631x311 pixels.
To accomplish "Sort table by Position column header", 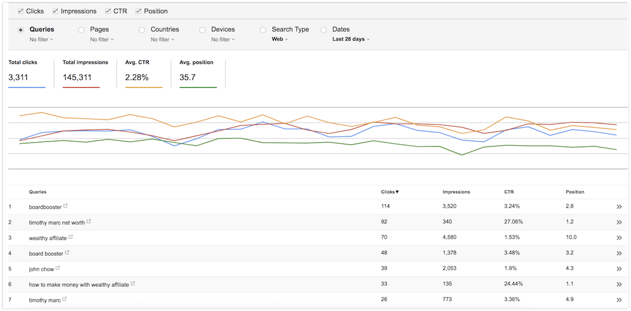I will pyautogui.click(x=575, y=192).
